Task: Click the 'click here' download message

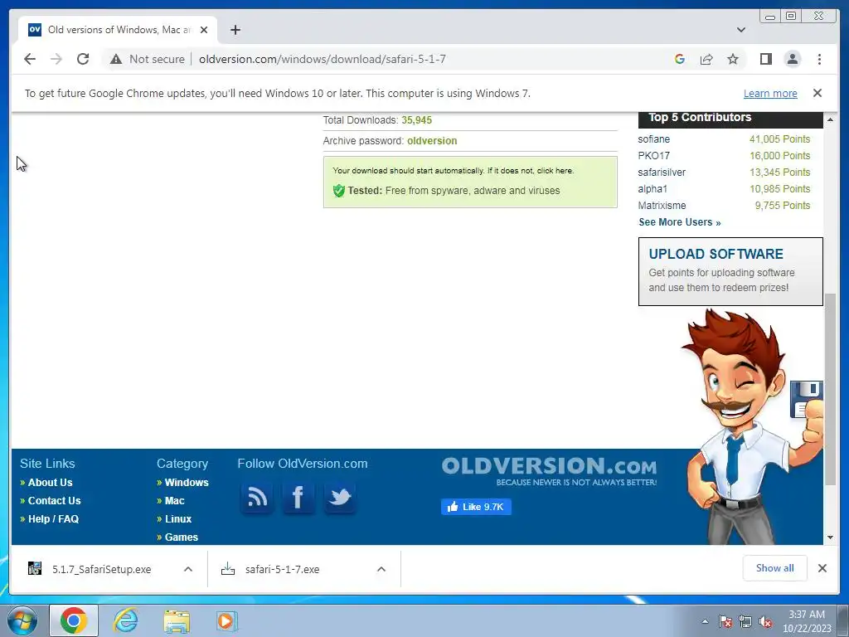Action: pyautogui.click(x=555, y=171)
